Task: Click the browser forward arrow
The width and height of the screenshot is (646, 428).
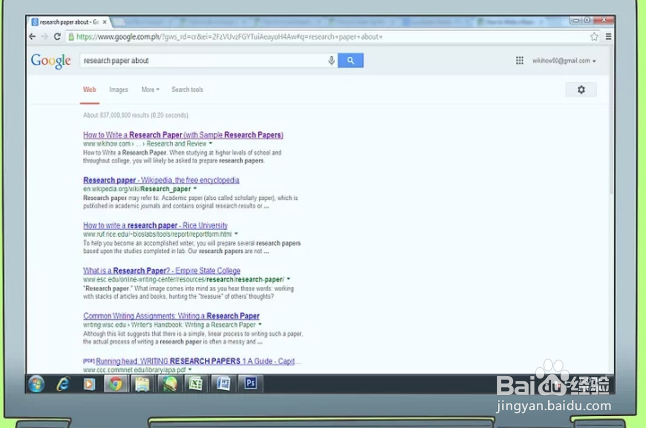Action: click(x=45, y=37)
